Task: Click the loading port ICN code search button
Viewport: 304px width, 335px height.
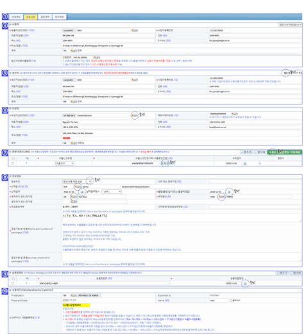Action: [x=77, y=186]
